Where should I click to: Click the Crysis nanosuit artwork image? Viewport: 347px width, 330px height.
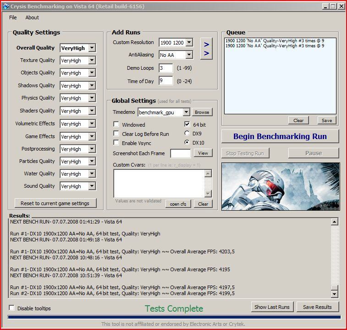(x=281, y=186)
